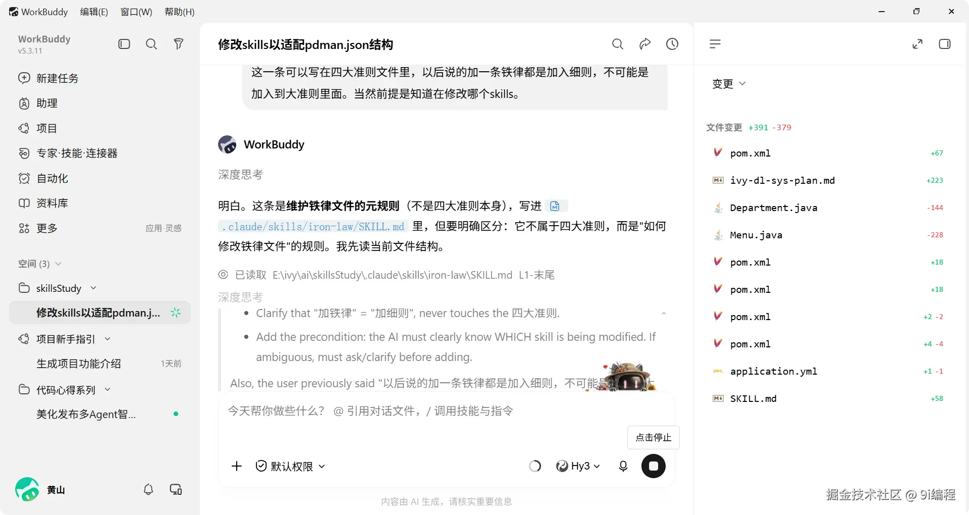The height and width of the screenshot is (515, 969).
Task: Expand the first 深度思考 section
Action: [x=240, y=175]
